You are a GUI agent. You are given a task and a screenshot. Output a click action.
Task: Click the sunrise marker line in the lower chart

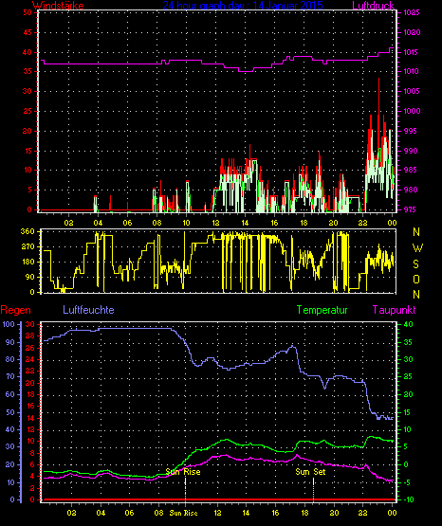pyautogui.click(x=185, y=490)
